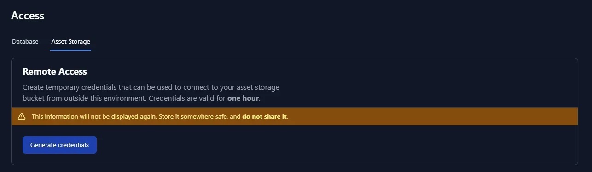Click the empty orange banner area right of the warning text

coord(433,116)
